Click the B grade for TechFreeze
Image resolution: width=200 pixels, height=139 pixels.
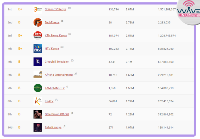[19, 22]
